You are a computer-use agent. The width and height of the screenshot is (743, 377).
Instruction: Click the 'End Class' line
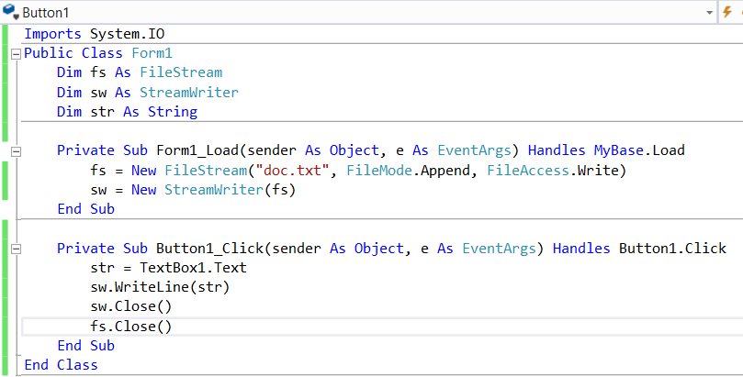(62, 365)
